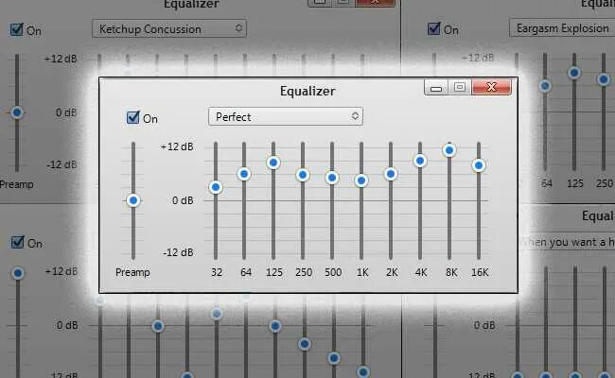The width and height of the screenshot is (615, 378).
Task: Click the 64 Hz band slider knob
Action: [244, 174]
